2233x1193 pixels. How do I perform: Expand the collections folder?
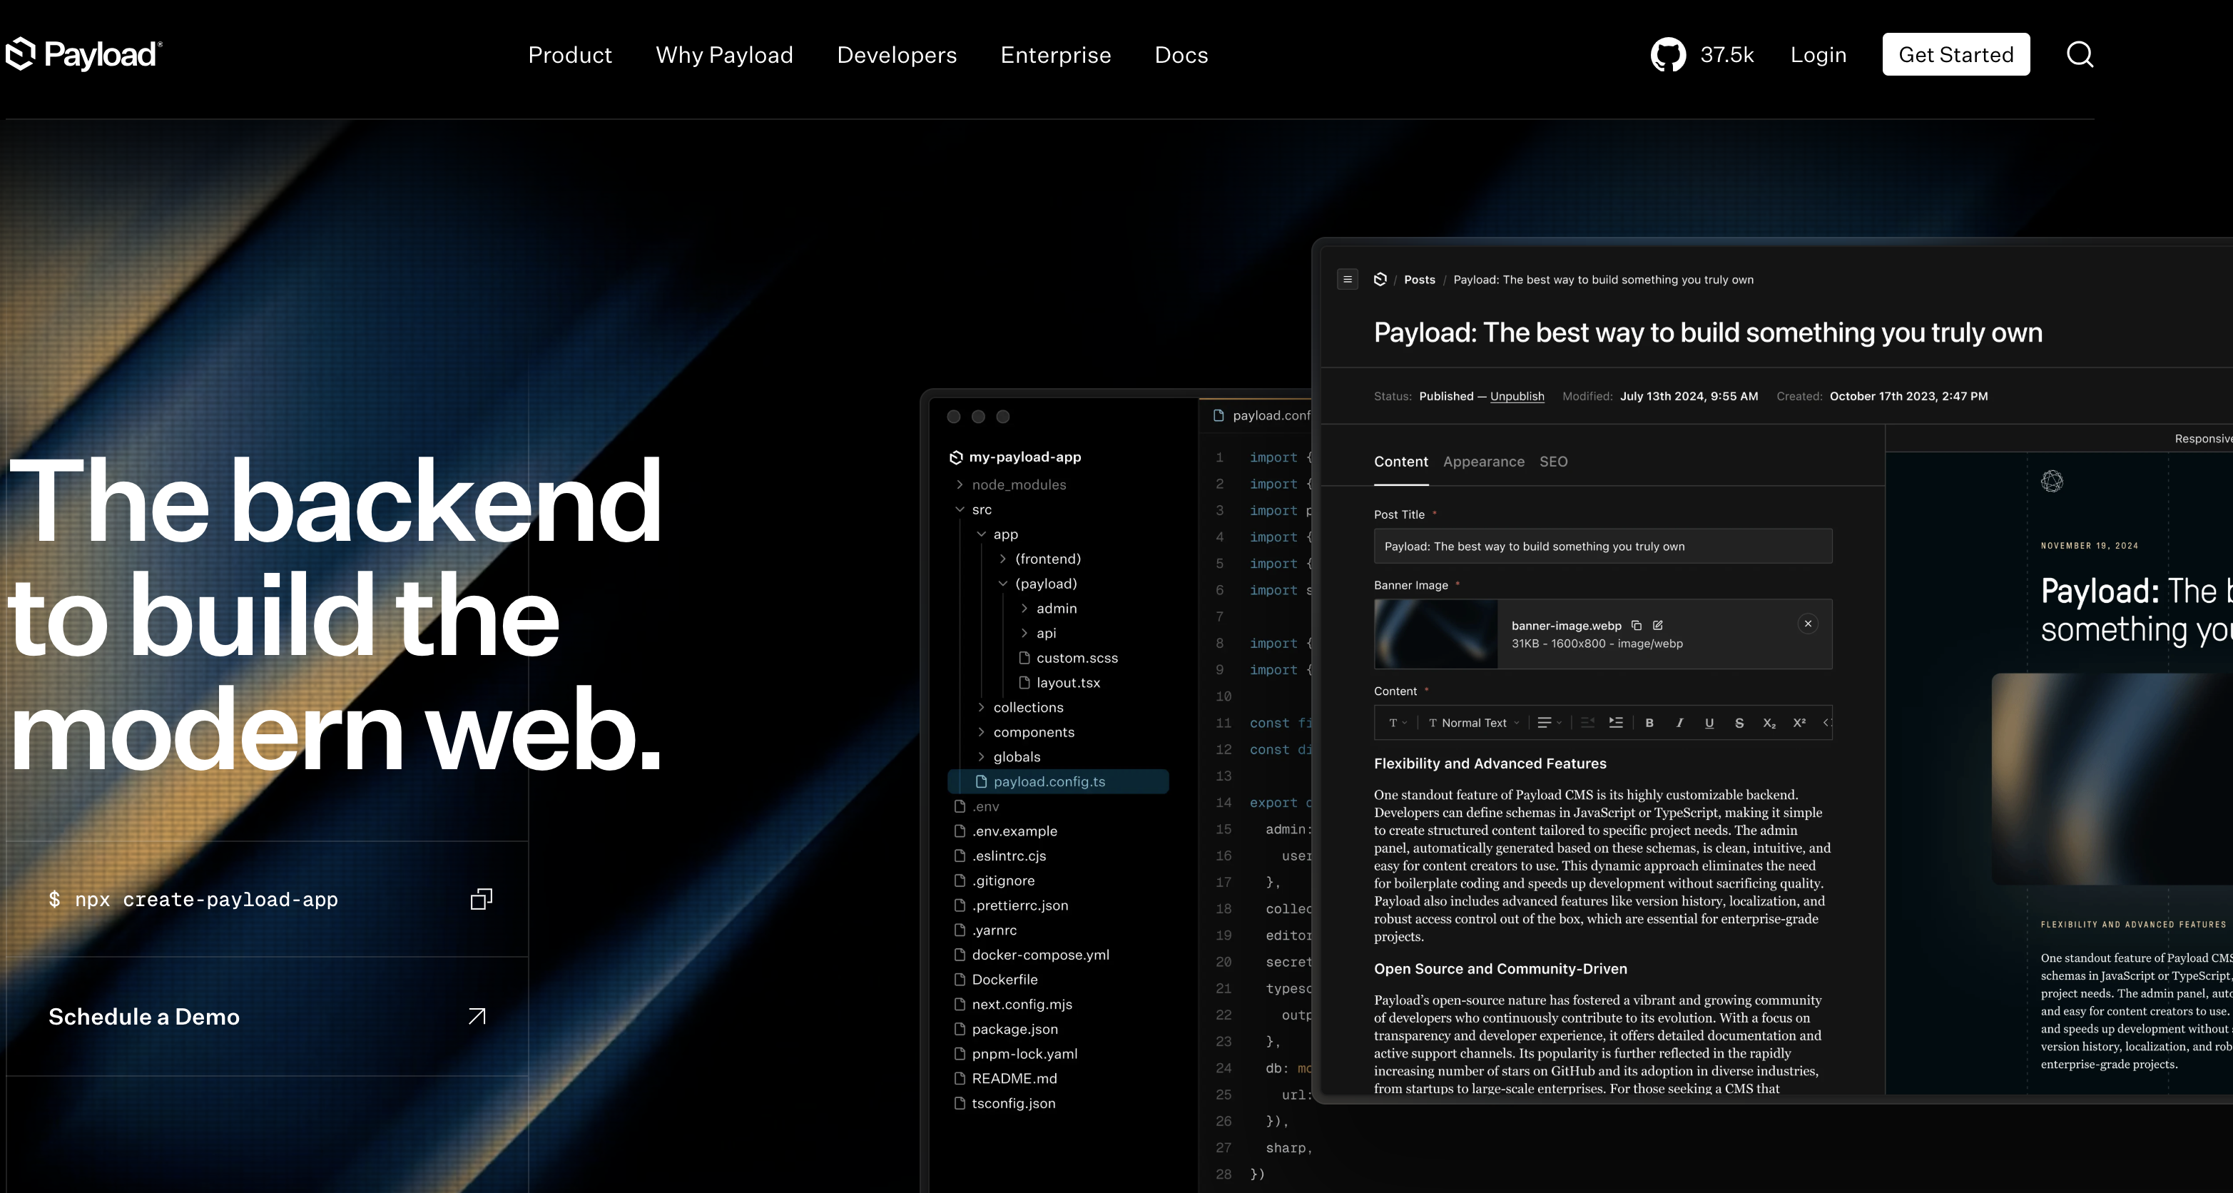point(981,708)
